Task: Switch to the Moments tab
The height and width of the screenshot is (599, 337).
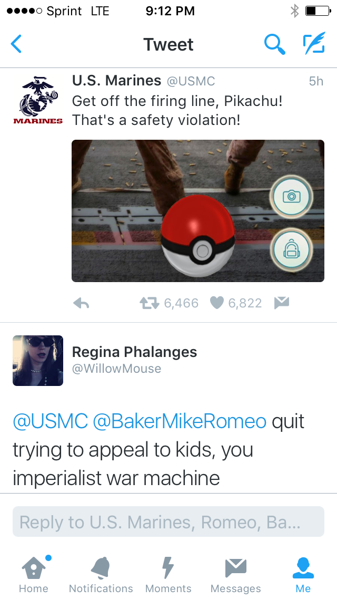Action: point(168,575)
